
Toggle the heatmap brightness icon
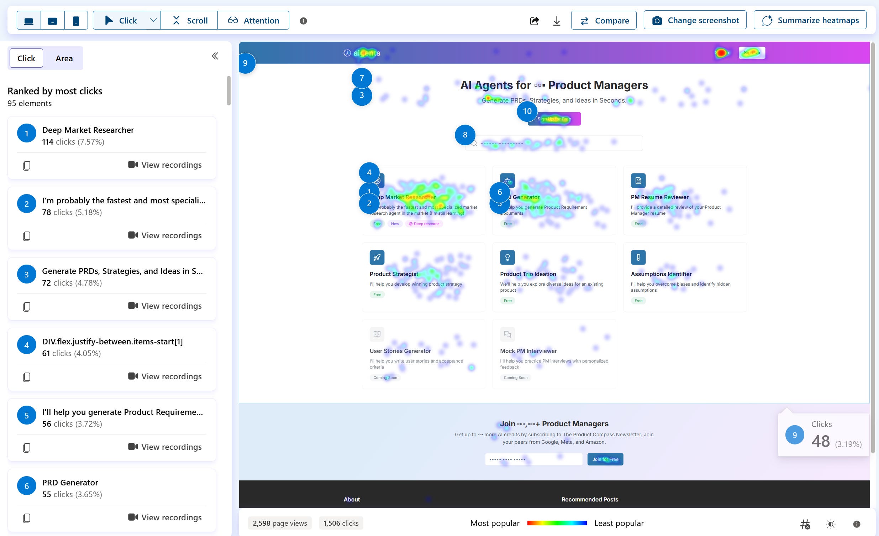pos(831,524)
